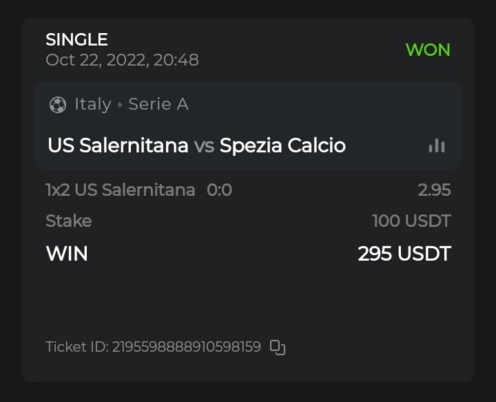
Task: Open match statistics bar chart icon
Action: pos(437,145)
